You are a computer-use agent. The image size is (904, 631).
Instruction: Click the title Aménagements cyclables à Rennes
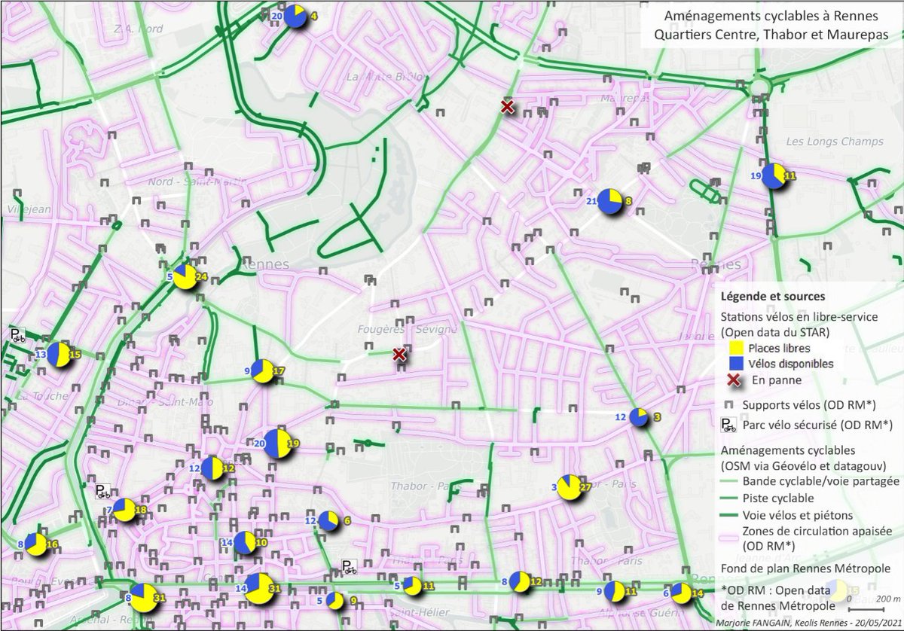[x=771, y=16]
